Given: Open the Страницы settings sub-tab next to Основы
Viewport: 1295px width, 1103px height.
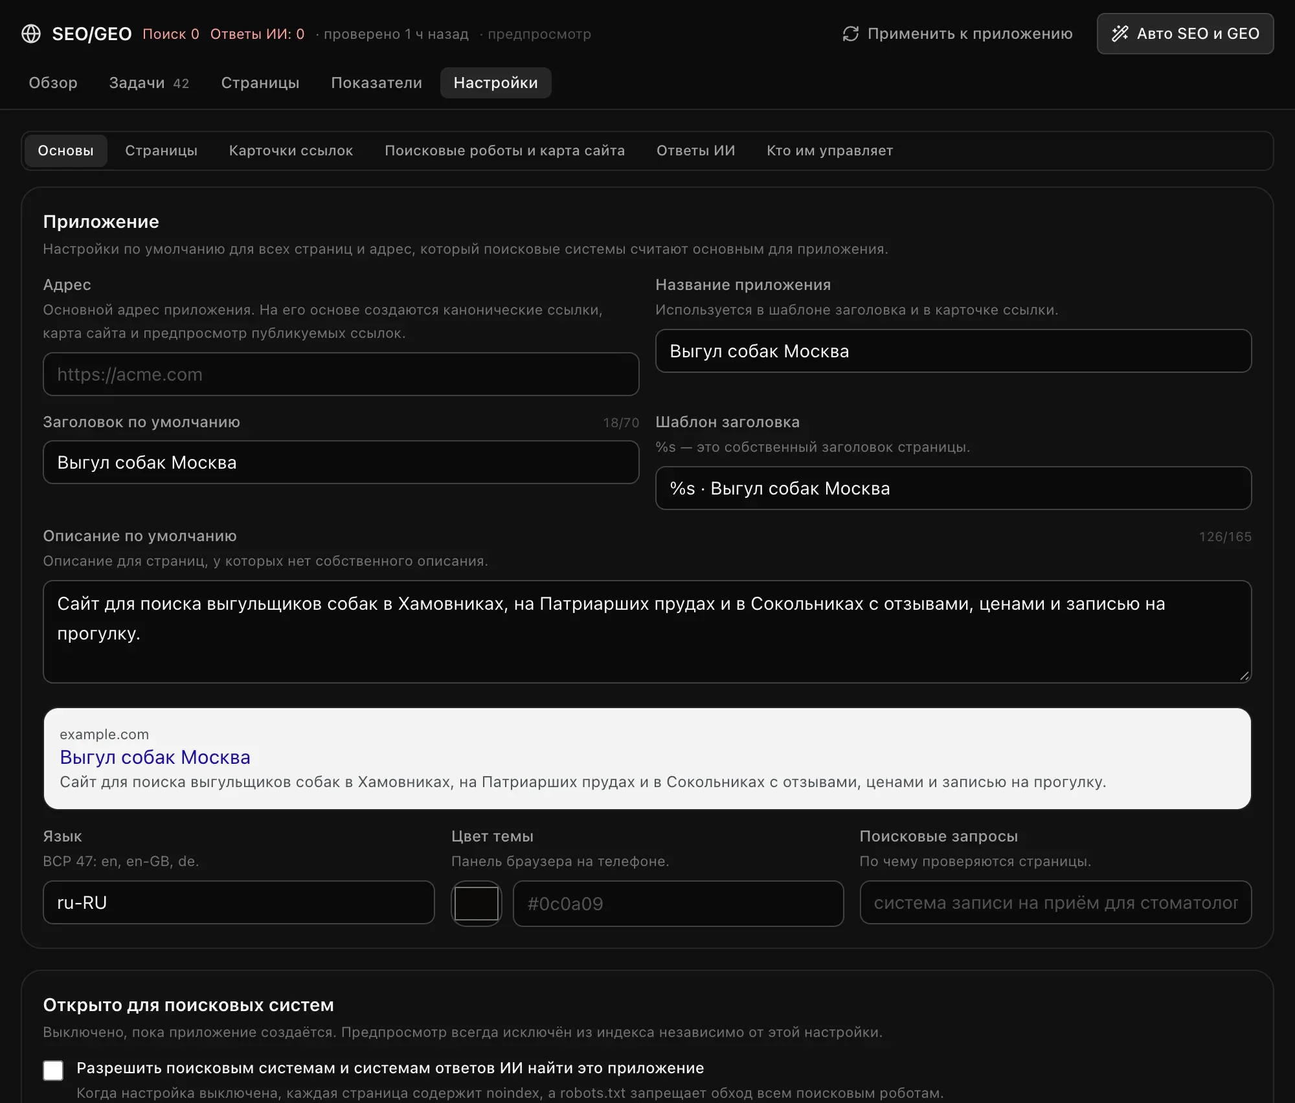Looking at the screenshot, I should click(x=161, y=151).
